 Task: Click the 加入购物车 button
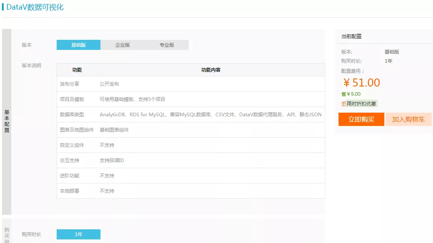click(x=408, y=119)
